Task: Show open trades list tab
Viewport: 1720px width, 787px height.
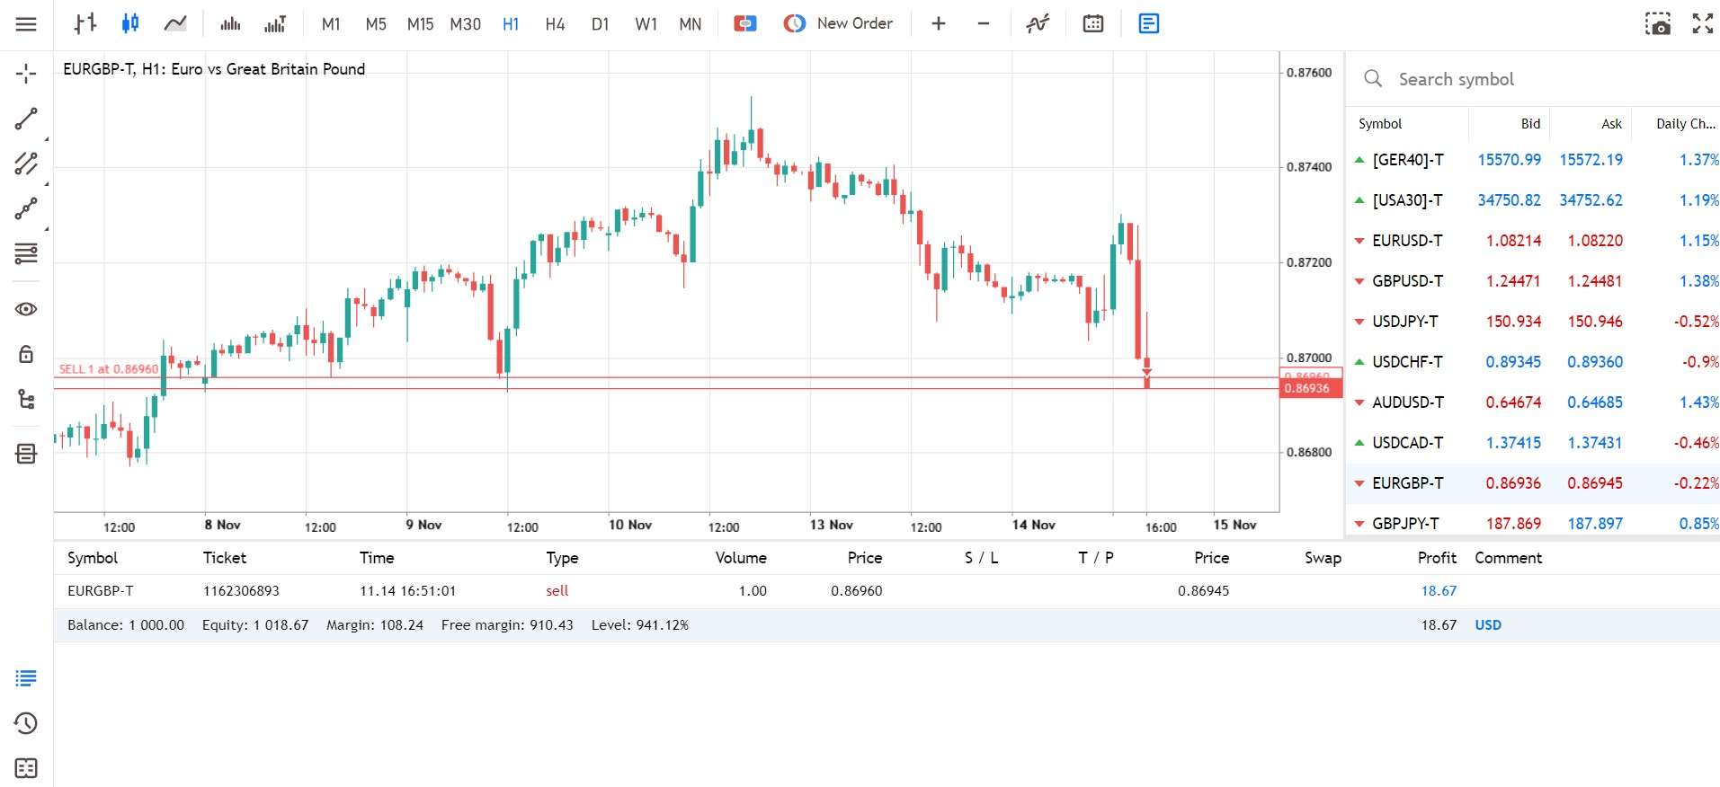Action: click(26, 678)
